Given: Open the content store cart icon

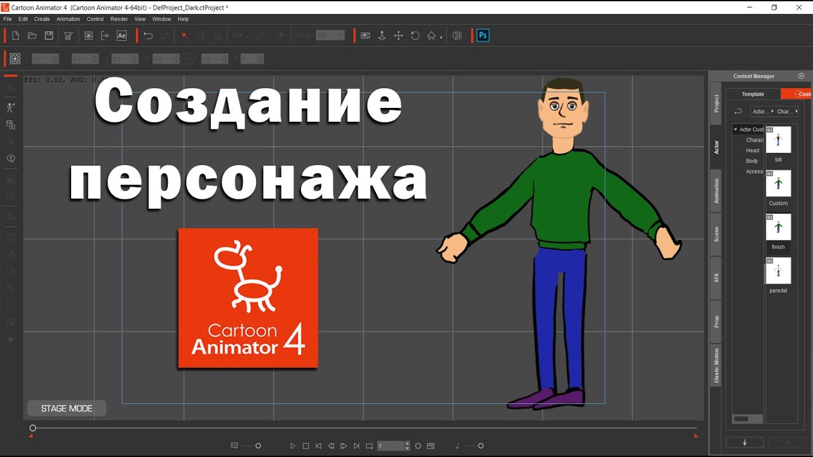Looking at the screenshot, I should pyautogui.click(x=69, y=36).
